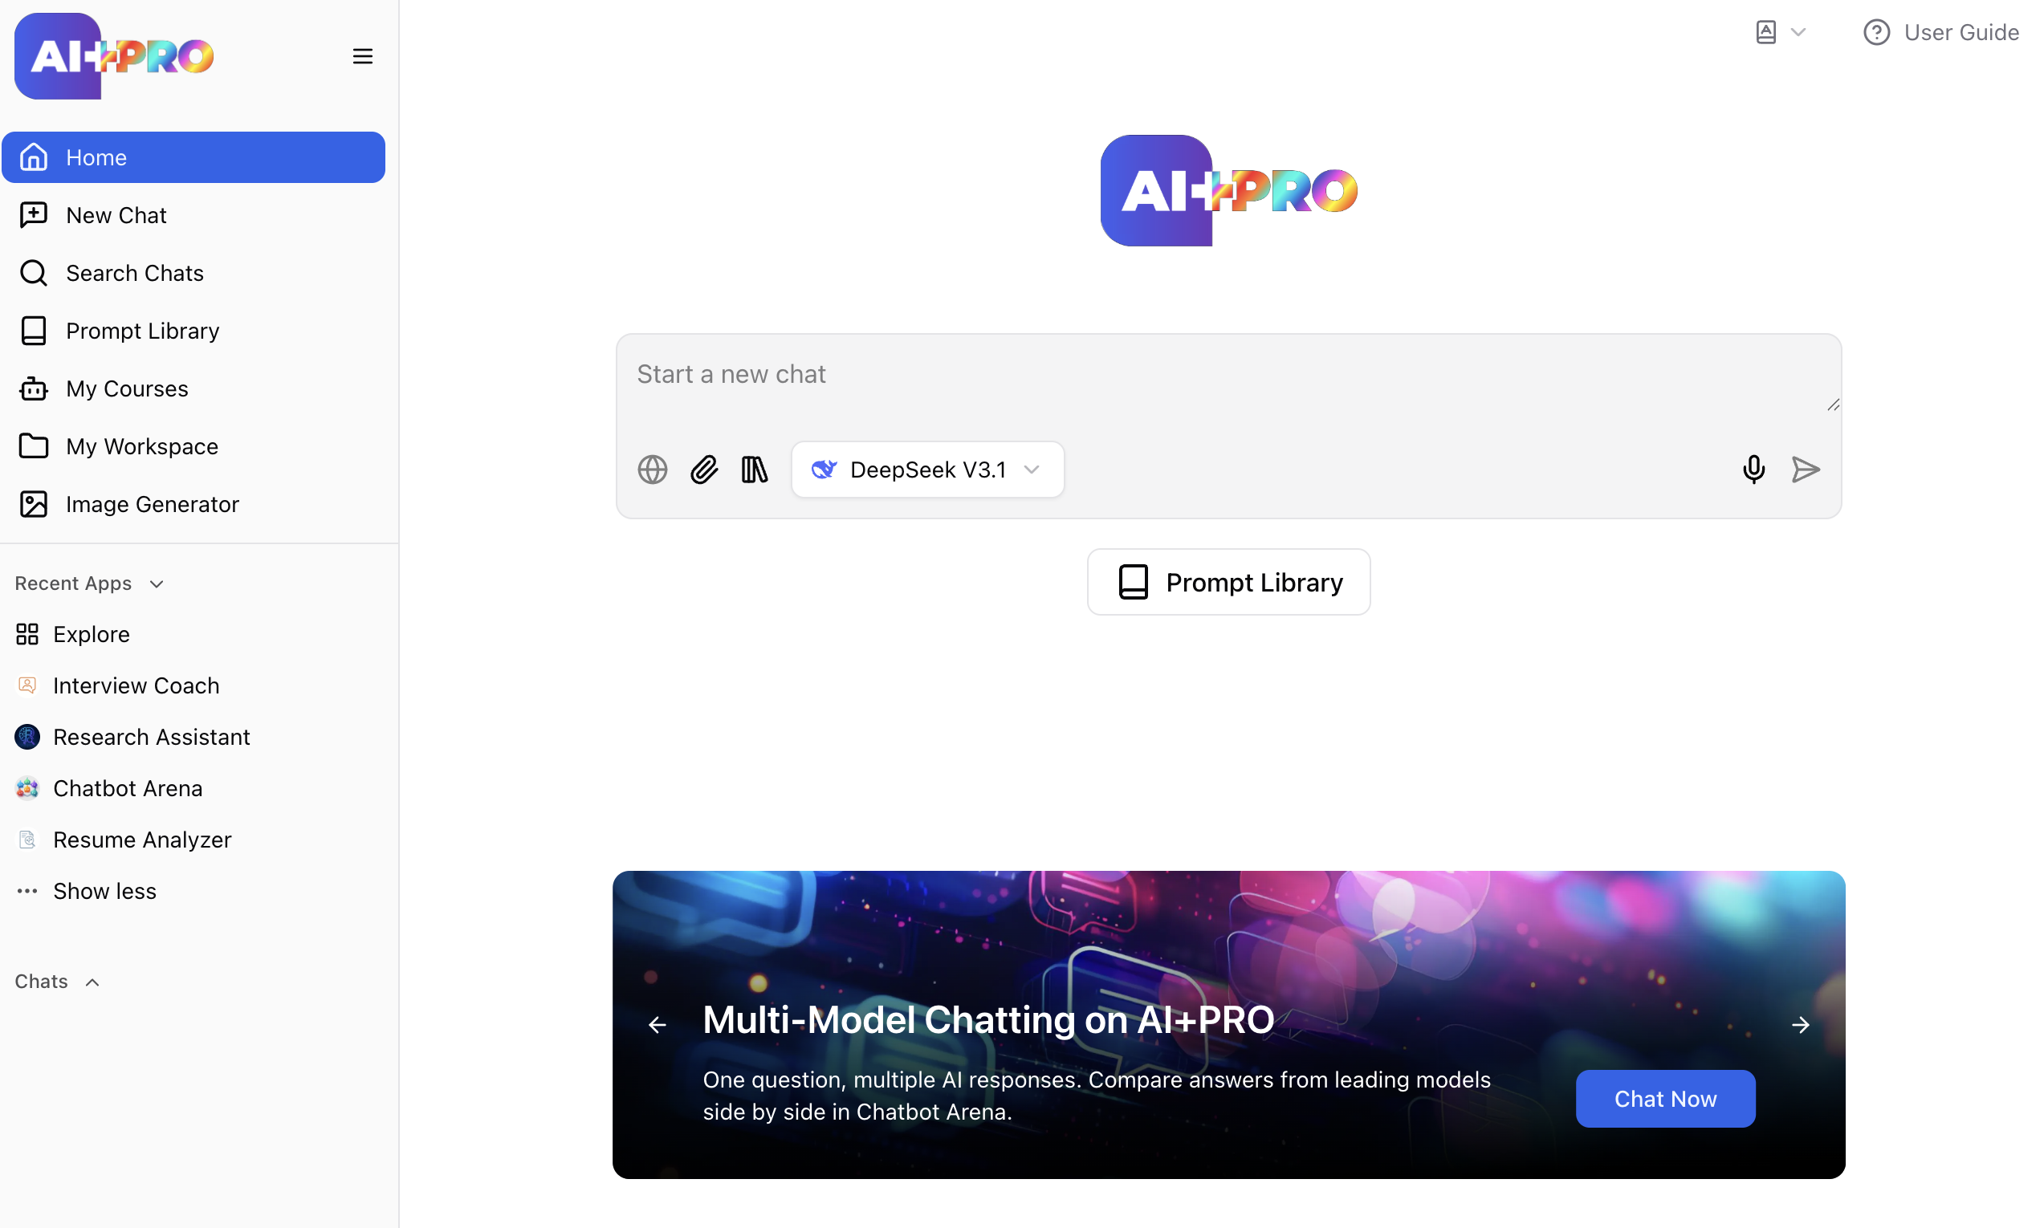Open the library books icon in chat box
The width and height of the screenshot is (2044, 1228).
click(x=754, y=470)
